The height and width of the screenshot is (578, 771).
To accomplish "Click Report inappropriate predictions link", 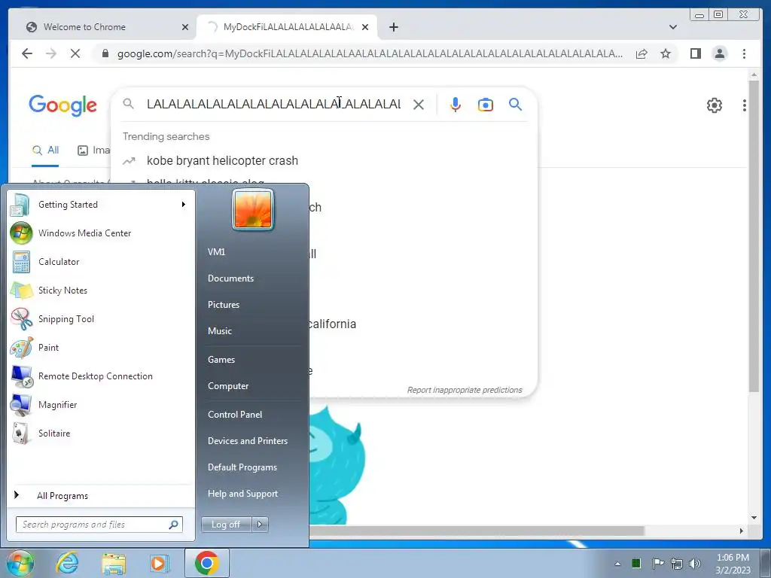I will pos(465,390).
